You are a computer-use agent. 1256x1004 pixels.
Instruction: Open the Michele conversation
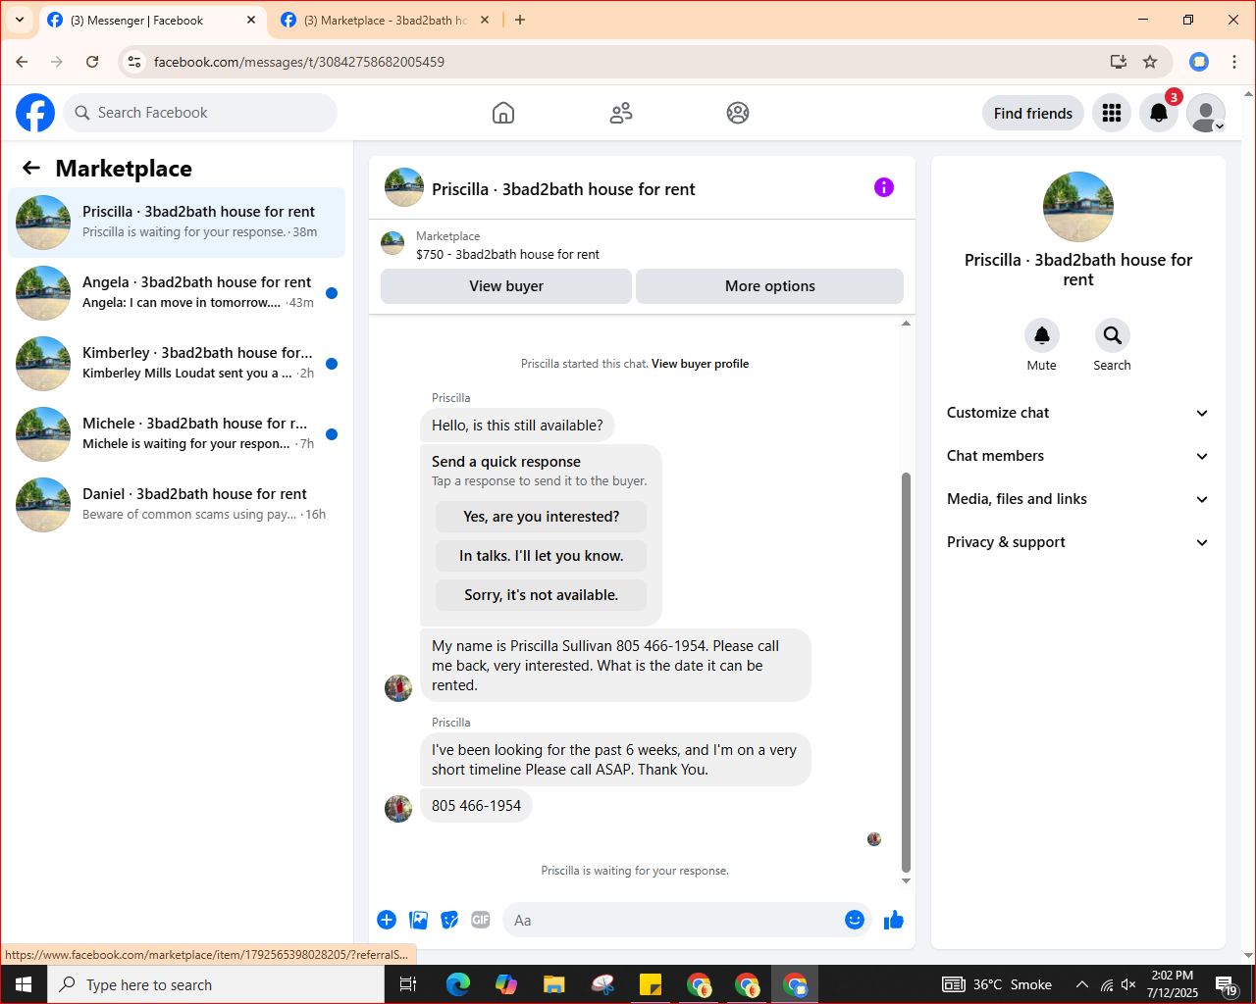tap(177, 434)
